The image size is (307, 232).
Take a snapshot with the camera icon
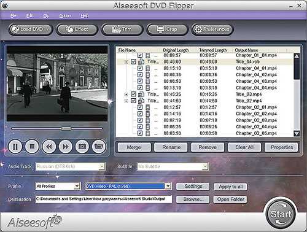coord(82,147)
